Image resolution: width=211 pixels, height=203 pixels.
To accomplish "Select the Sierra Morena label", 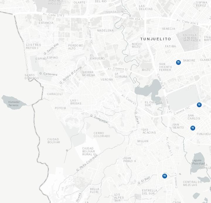I will 89,74.
